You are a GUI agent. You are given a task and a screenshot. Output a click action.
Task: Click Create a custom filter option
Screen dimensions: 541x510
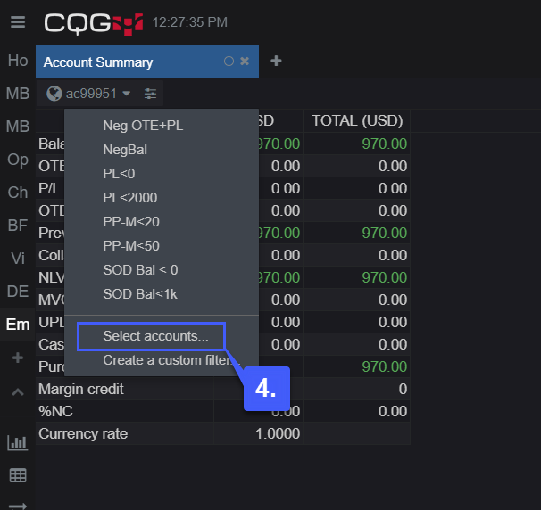pos(167,360)
